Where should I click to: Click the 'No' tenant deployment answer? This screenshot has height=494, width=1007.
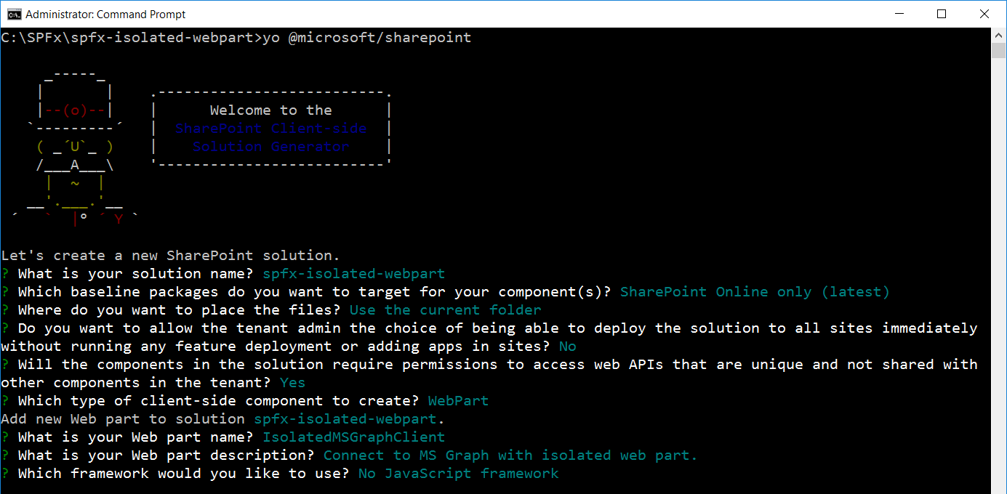coord(567,347)
